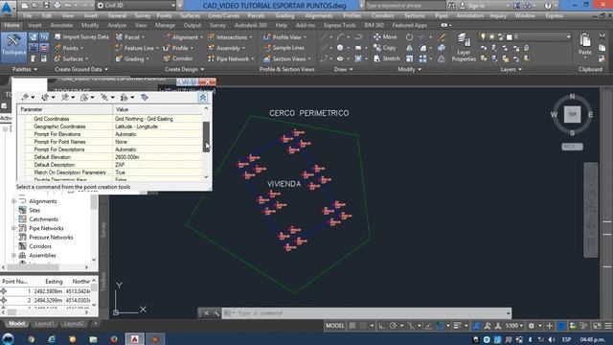This screenshot has height=345, width=613.
Task: Click the Save icon in quick access toolbar
Action: click(x=46, y=6)
